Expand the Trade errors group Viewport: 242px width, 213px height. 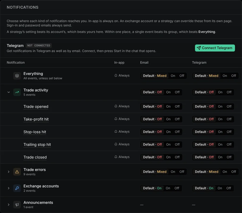(x=9, y=172)
